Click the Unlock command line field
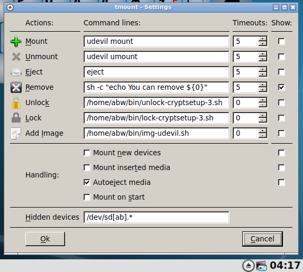This screenshot has width=303, height=272. click(x=157, y=102)
